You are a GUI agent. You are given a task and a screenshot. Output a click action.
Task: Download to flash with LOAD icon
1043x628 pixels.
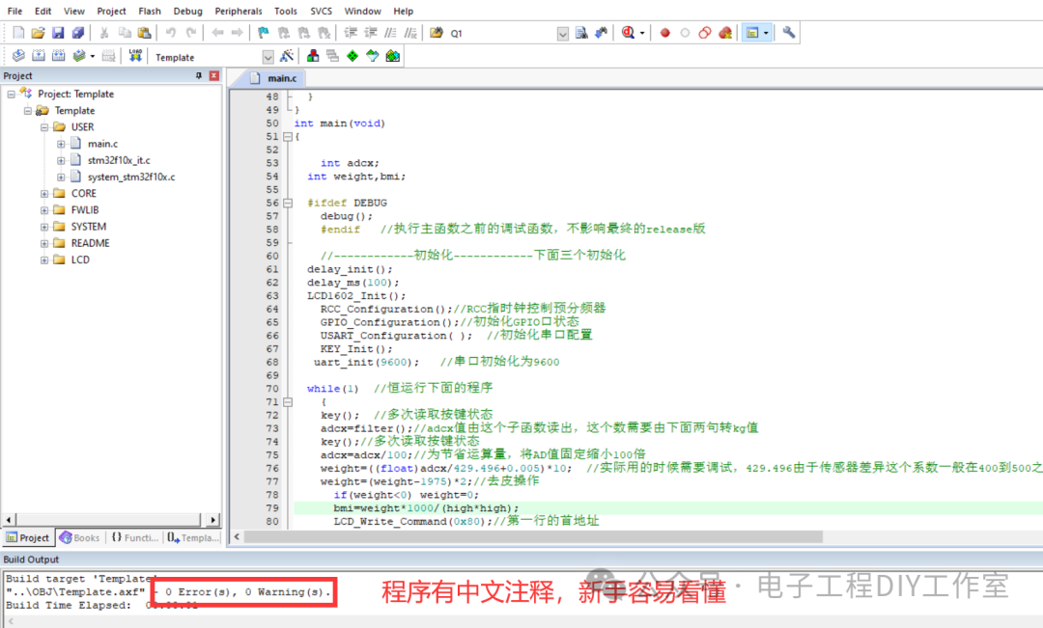tap(136, 56)
